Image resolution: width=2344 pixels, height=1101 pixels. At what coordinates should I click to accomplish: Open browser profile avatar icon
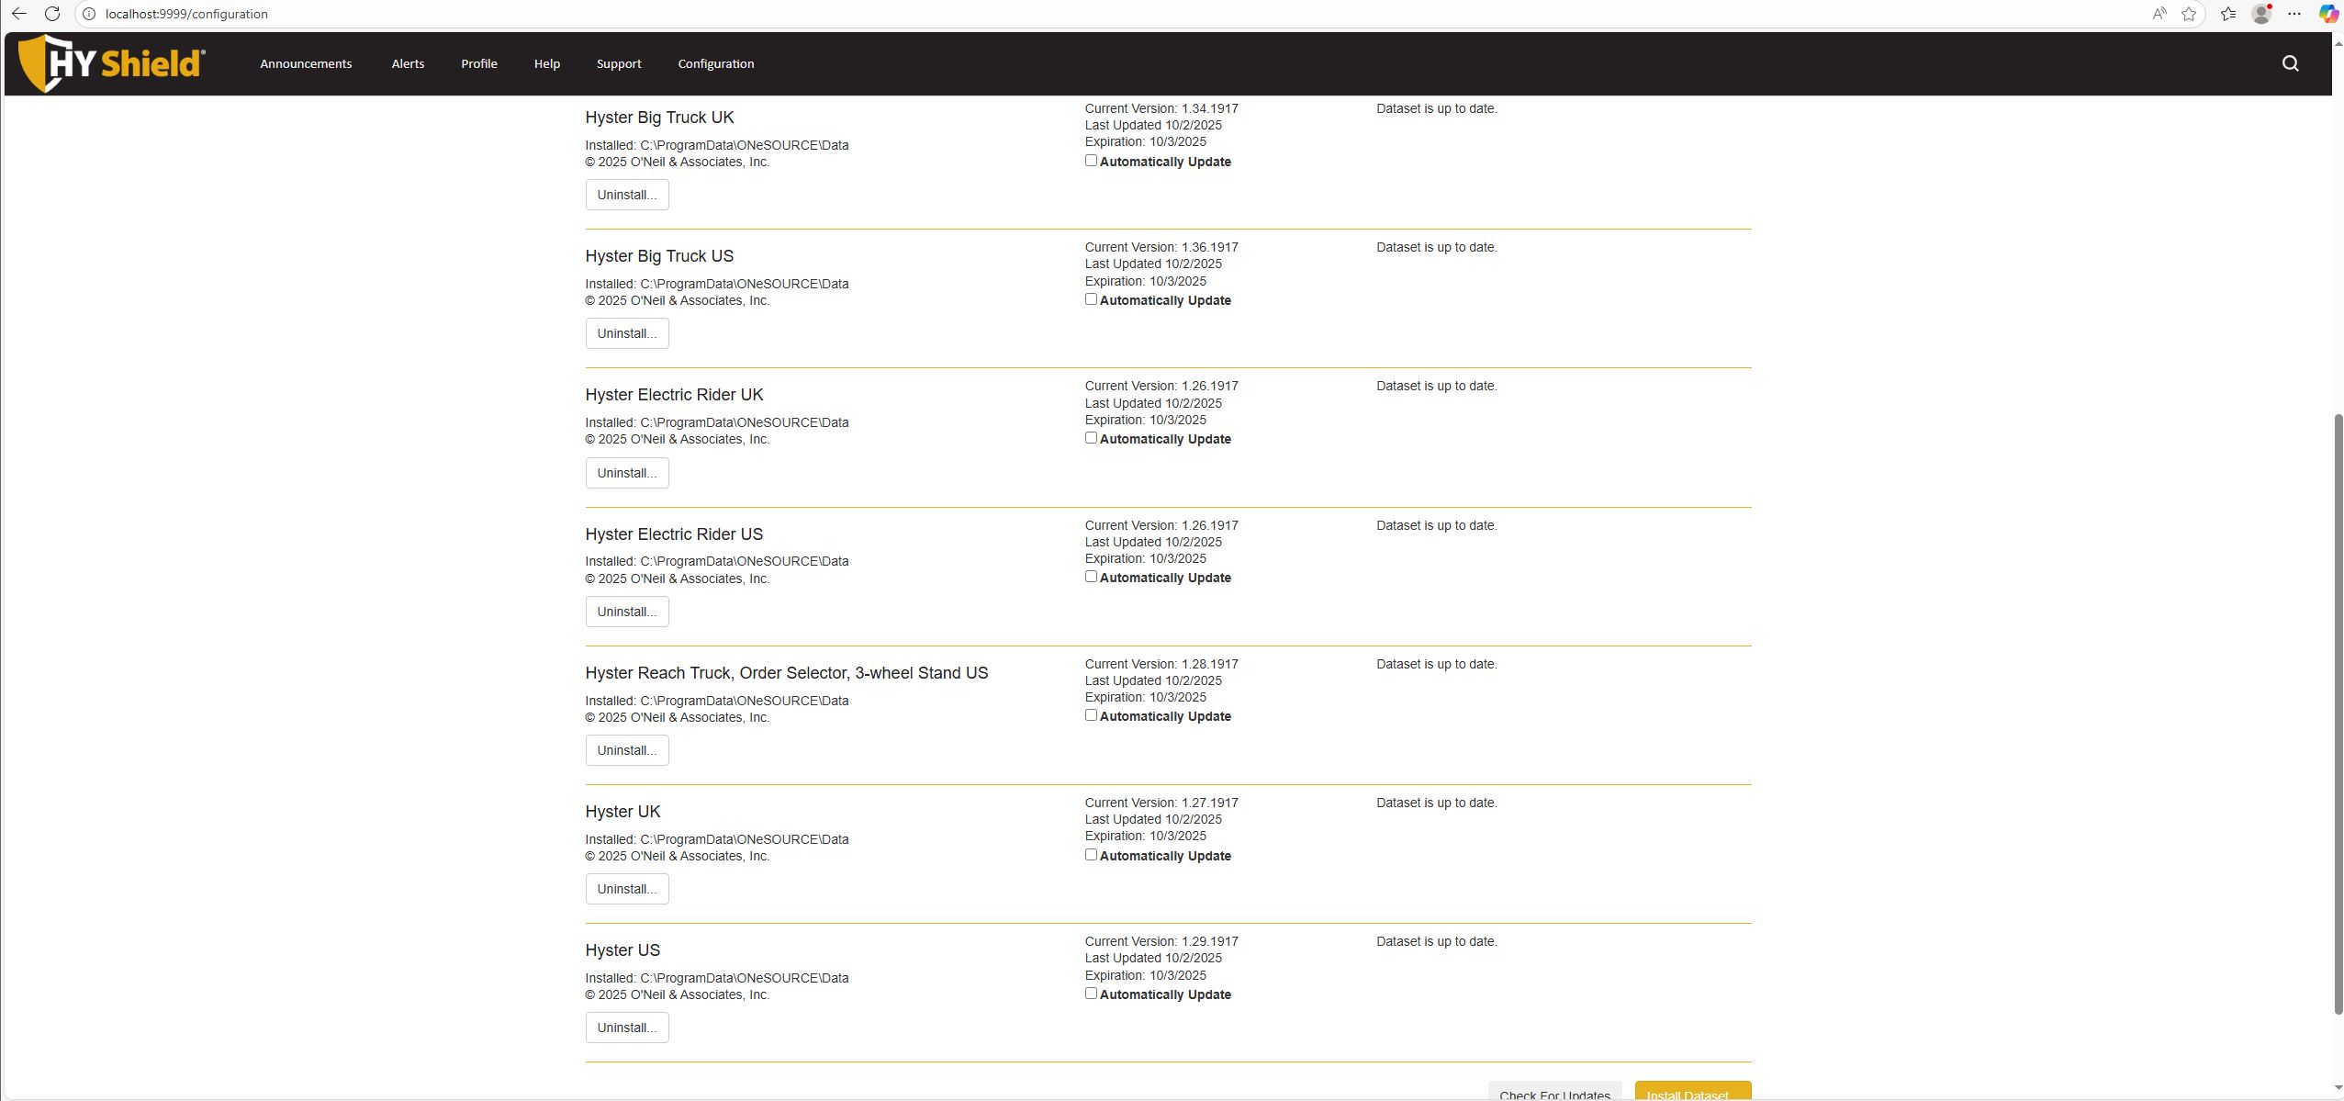pos(2261,14)
